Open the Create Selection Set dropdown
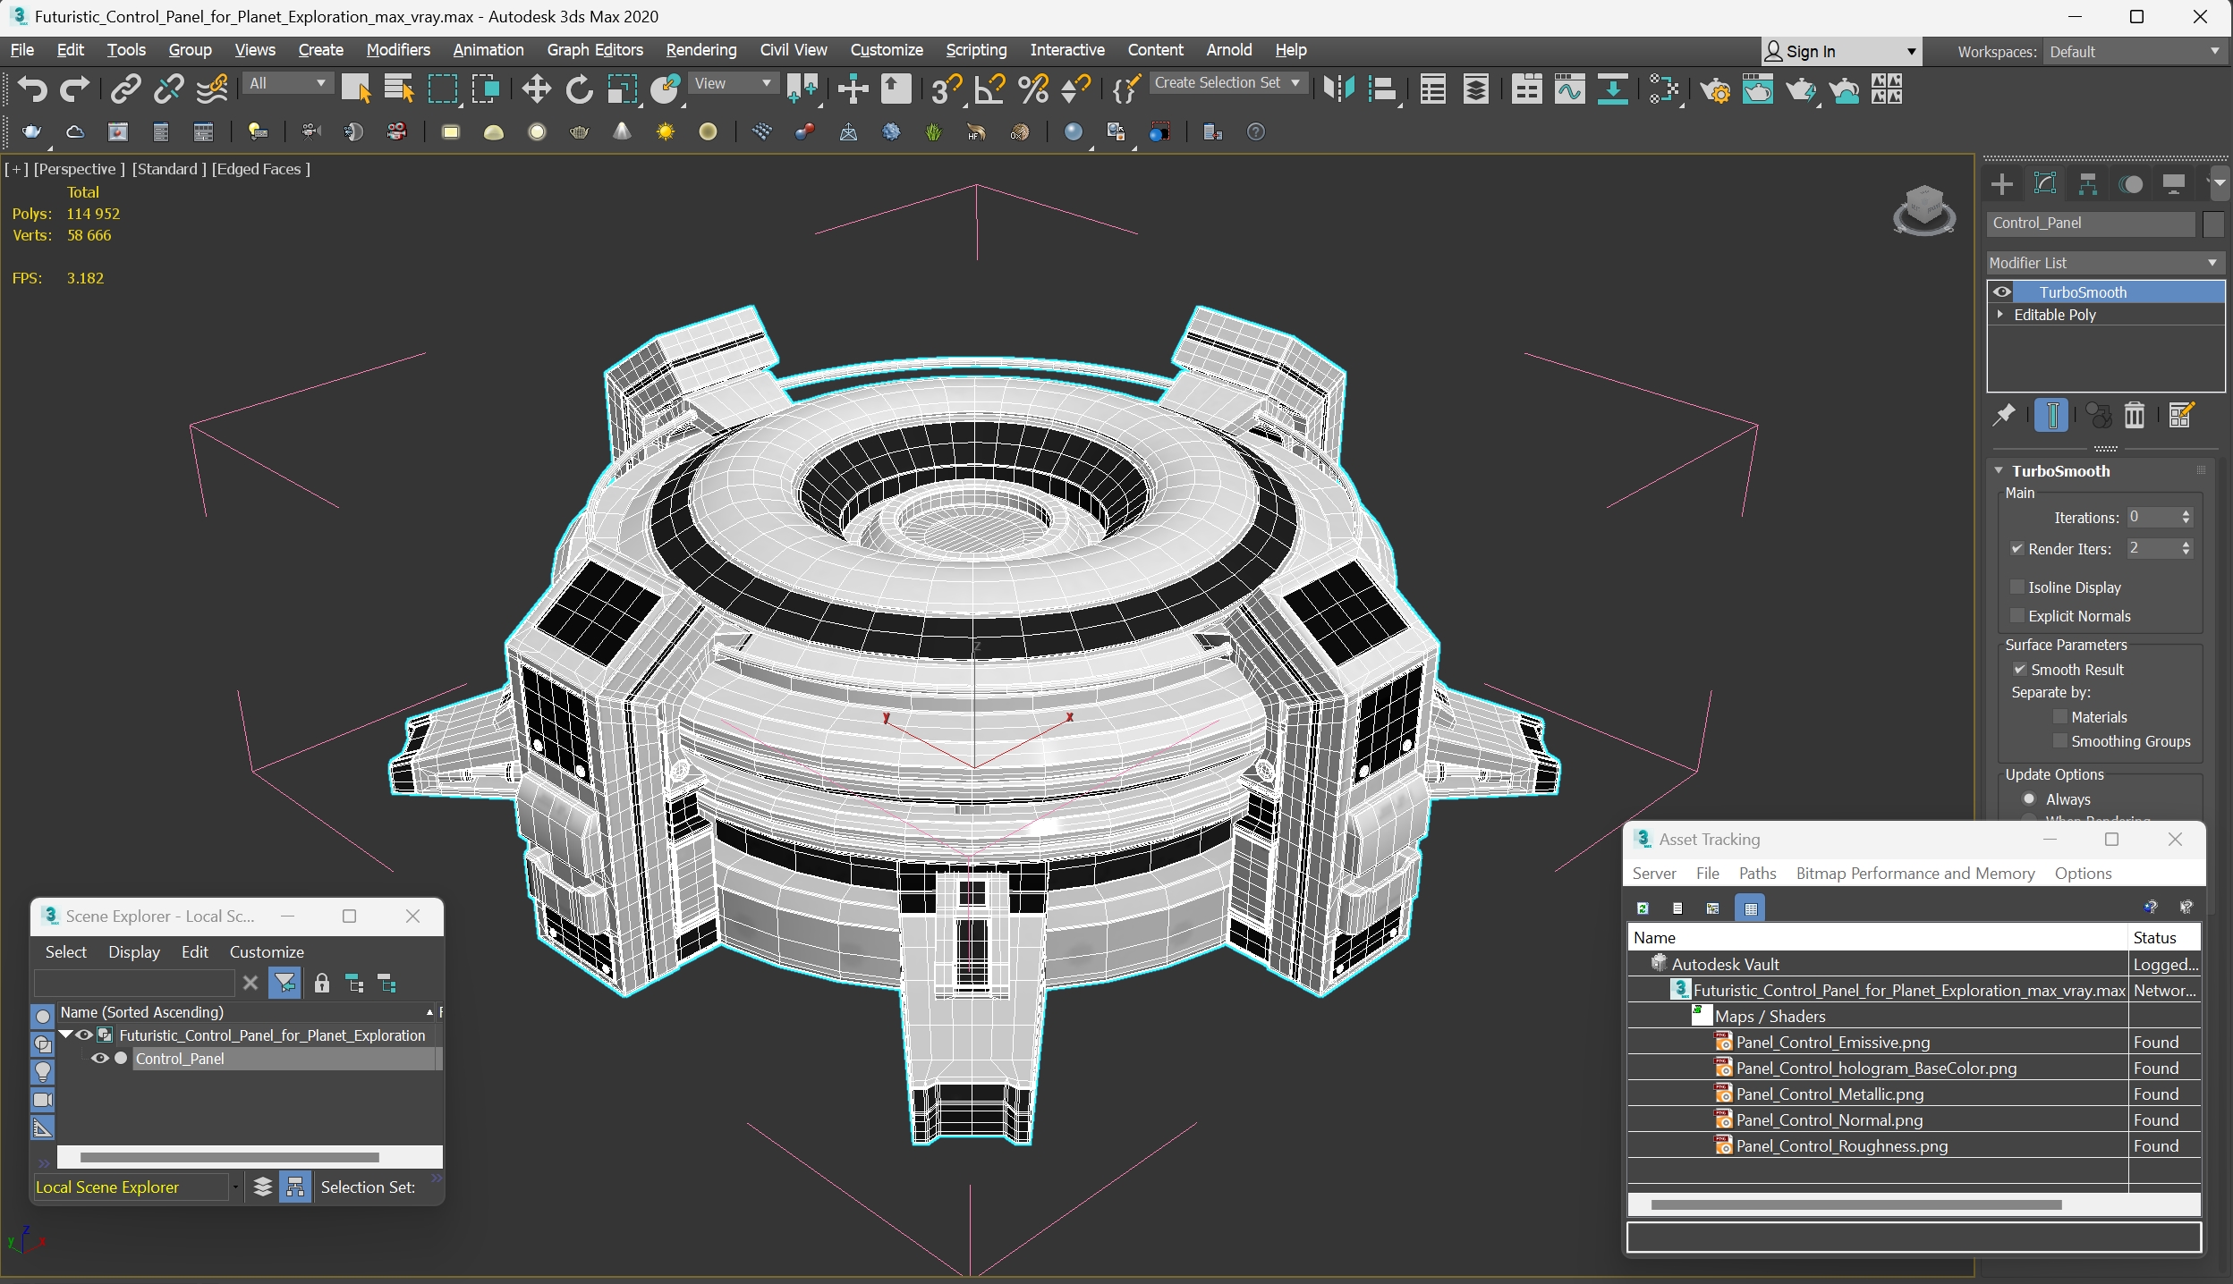This screenshot has width=2233, height=1284. (1227, 82)
